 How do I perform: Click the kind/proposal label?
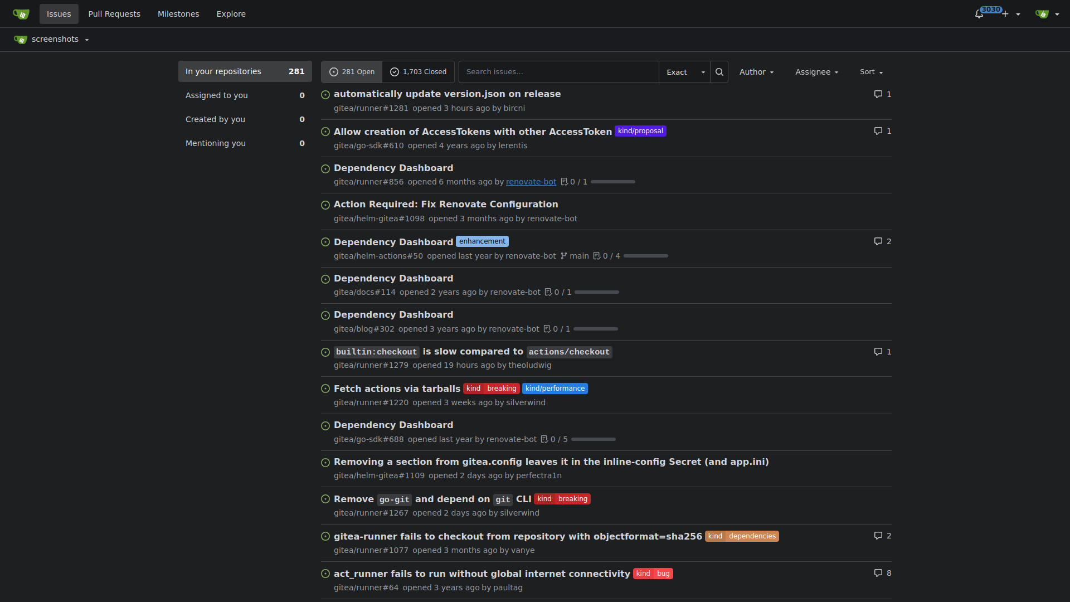pyautogui.click(x=640, y=131)
